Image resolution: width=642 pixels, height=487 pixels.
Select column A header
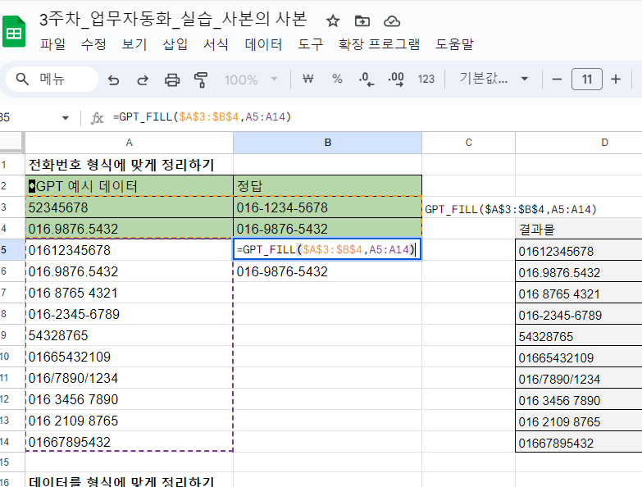[x=129, y=143]
